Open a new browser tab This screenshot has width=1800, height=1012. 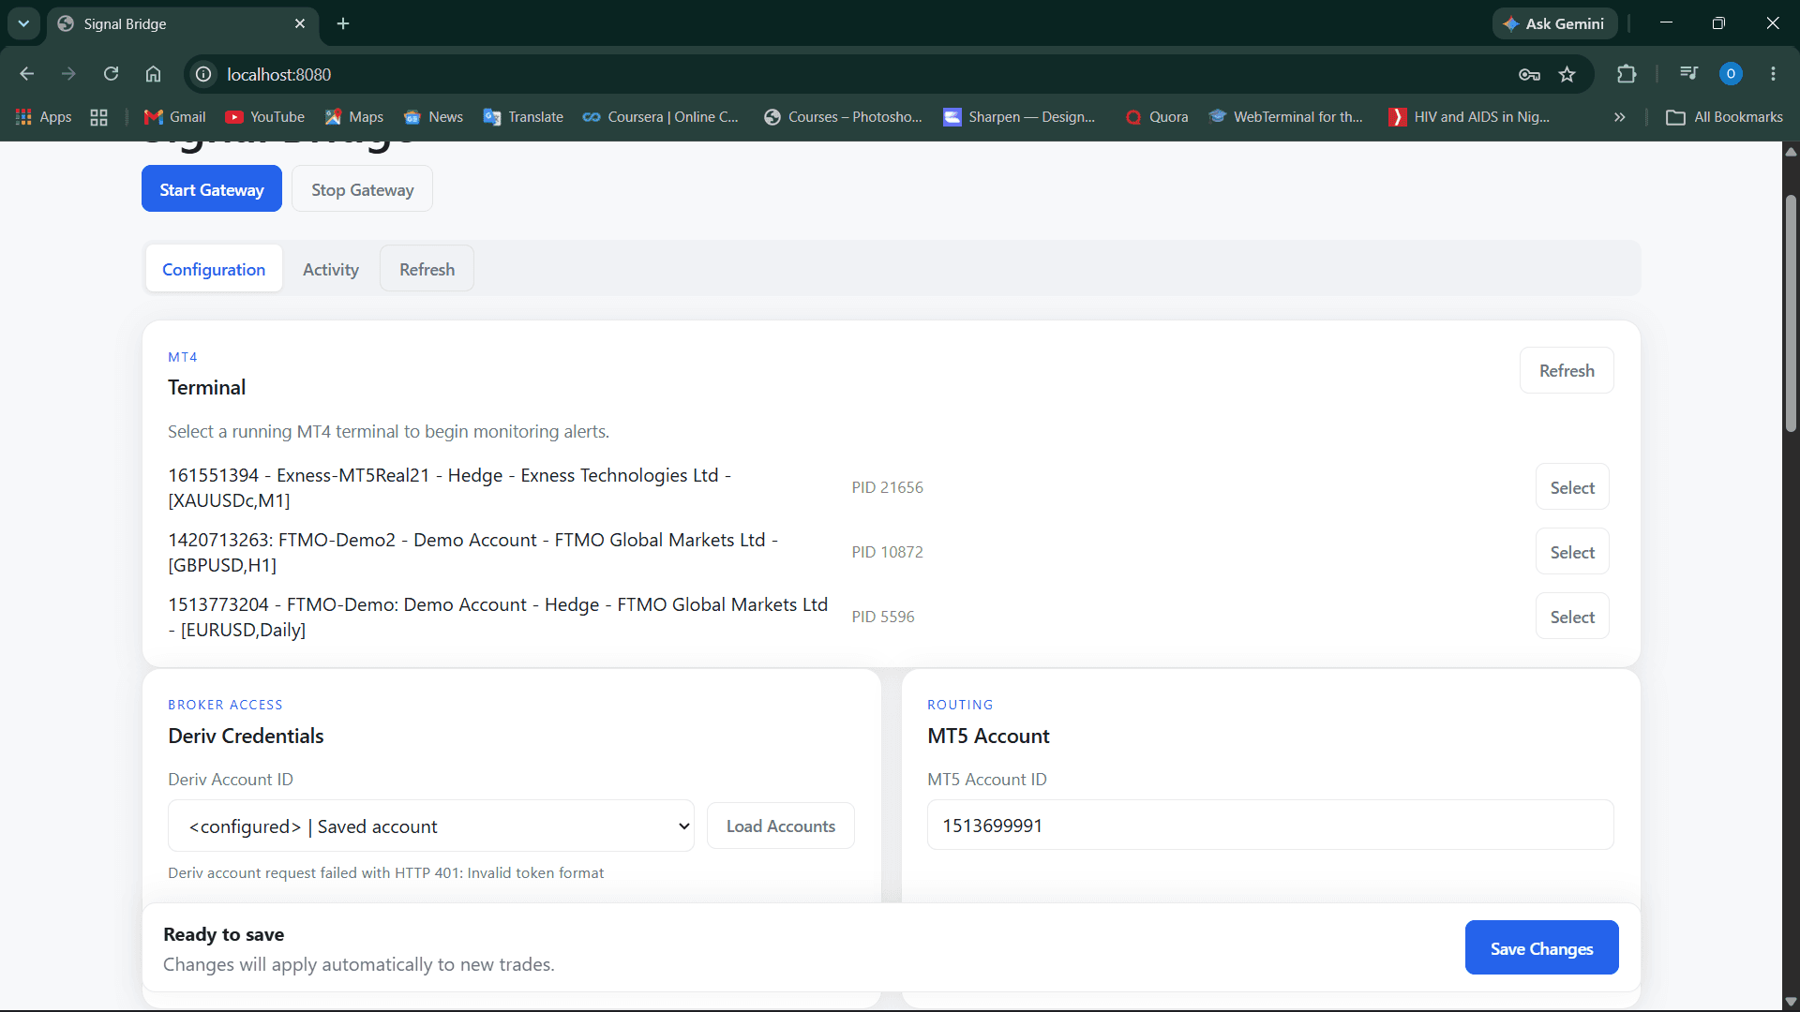pyautogui.click(x=343, y=23)
